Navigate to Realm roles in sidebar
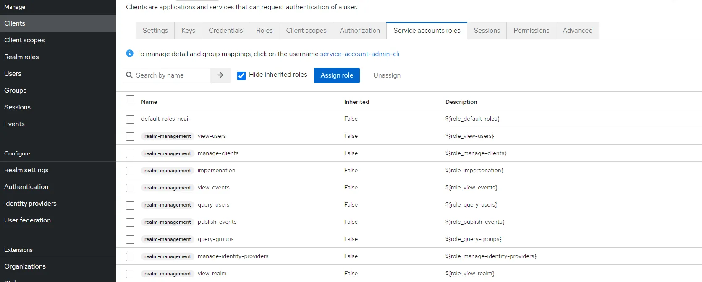This screenshot has height=282, width=702. pos(21,57)
